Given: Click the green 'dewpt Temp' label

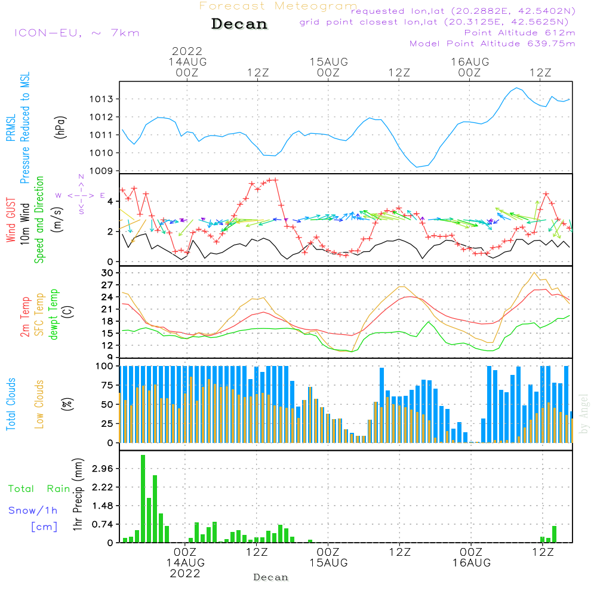Looking at the screenshot, I should pos(53,314).
